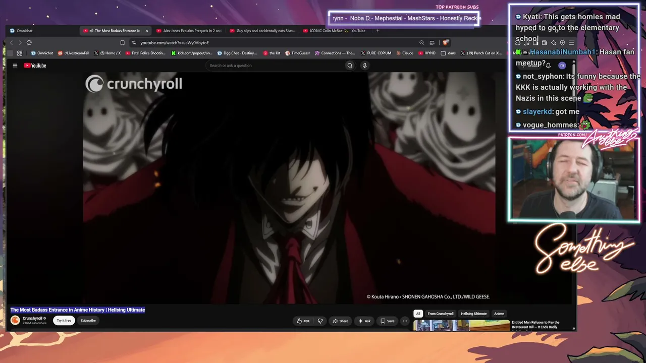Image resolution: width=646 pixels, height=363 pixels.
Task: Open the kick.com/popout bookmark
Action: tap(192, 53)
